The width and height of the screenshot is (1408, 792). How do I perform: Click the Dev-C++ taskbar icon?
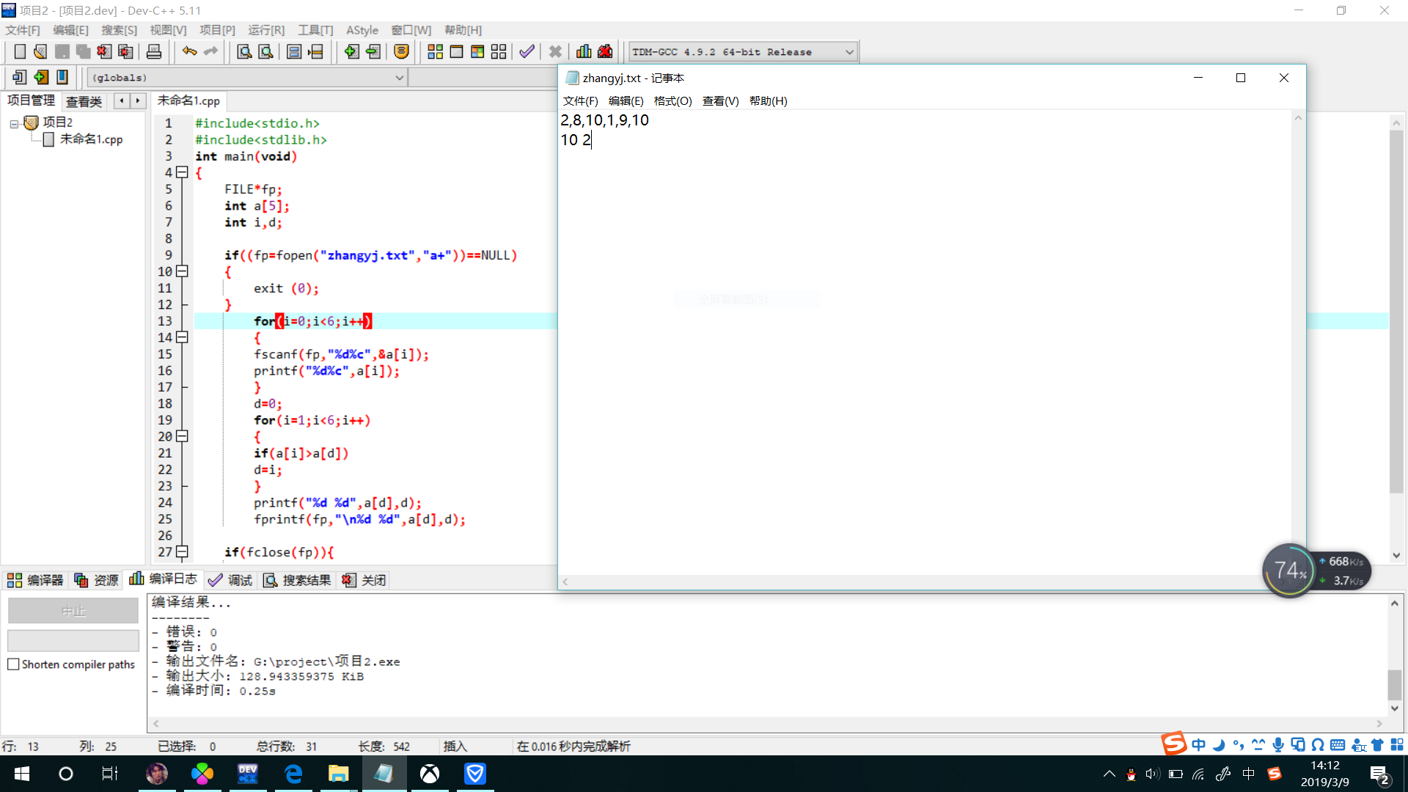tap(248, 774)
